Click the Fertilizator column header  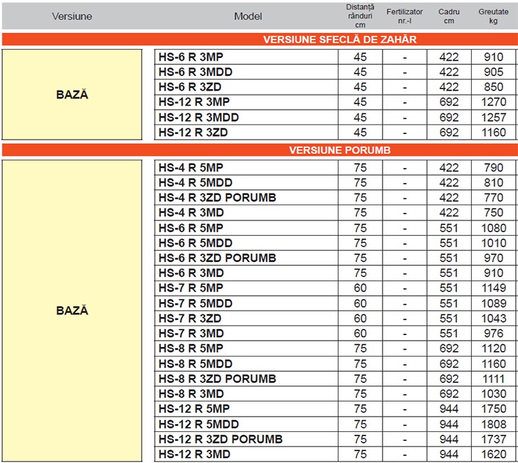pyautogui.click(x=405, y=16)
